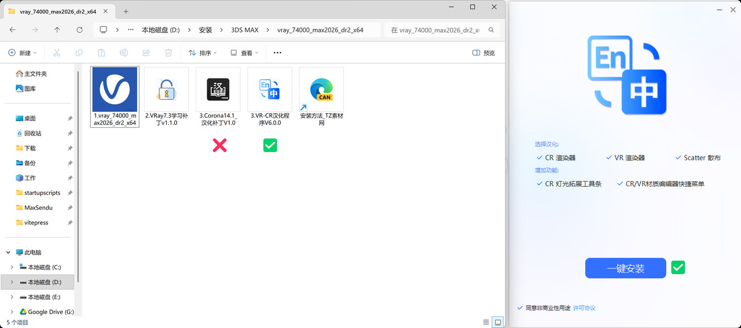741x328 pixels.
Task: Switch to large icons view layout icon
Action: [497, 322]
